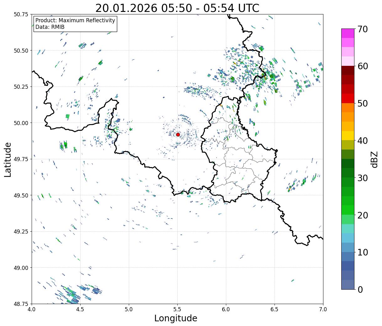
Task: Click the bright green 20 dBZ colorbar swatch
Action: 348,210
